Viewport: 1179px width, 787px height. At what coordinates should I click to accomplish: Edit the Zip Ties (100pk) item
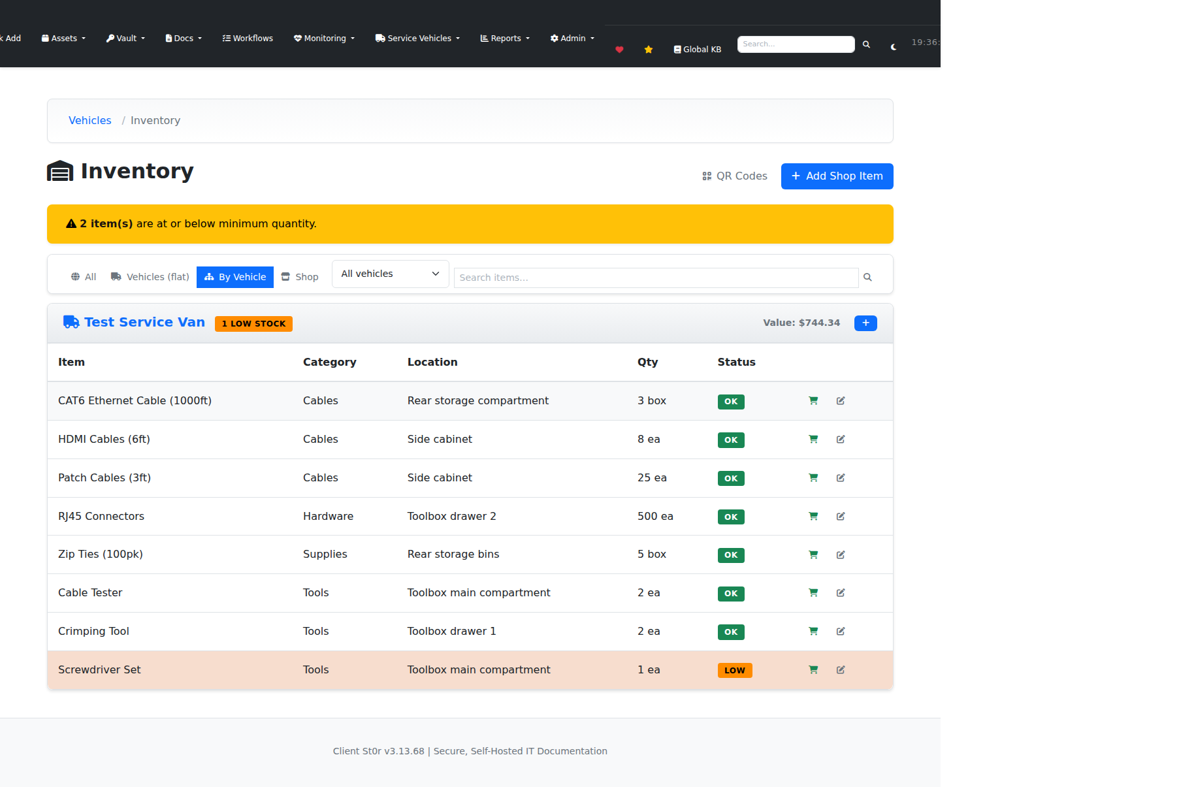pos(841,555)
